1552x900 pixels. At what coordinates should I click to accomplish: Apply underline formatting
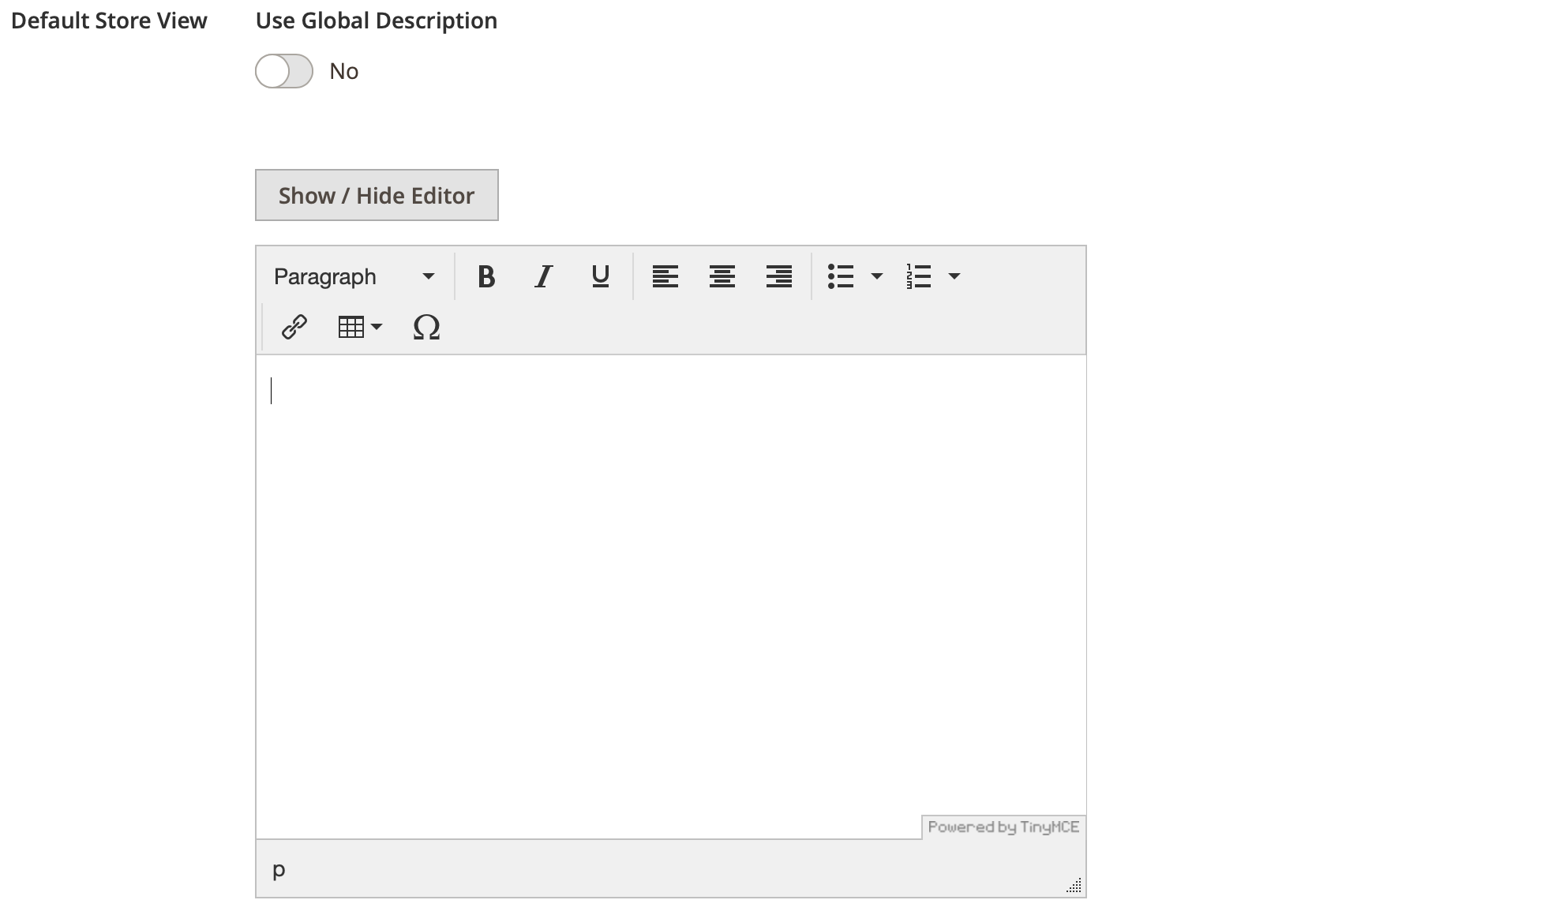pos(600,276)
